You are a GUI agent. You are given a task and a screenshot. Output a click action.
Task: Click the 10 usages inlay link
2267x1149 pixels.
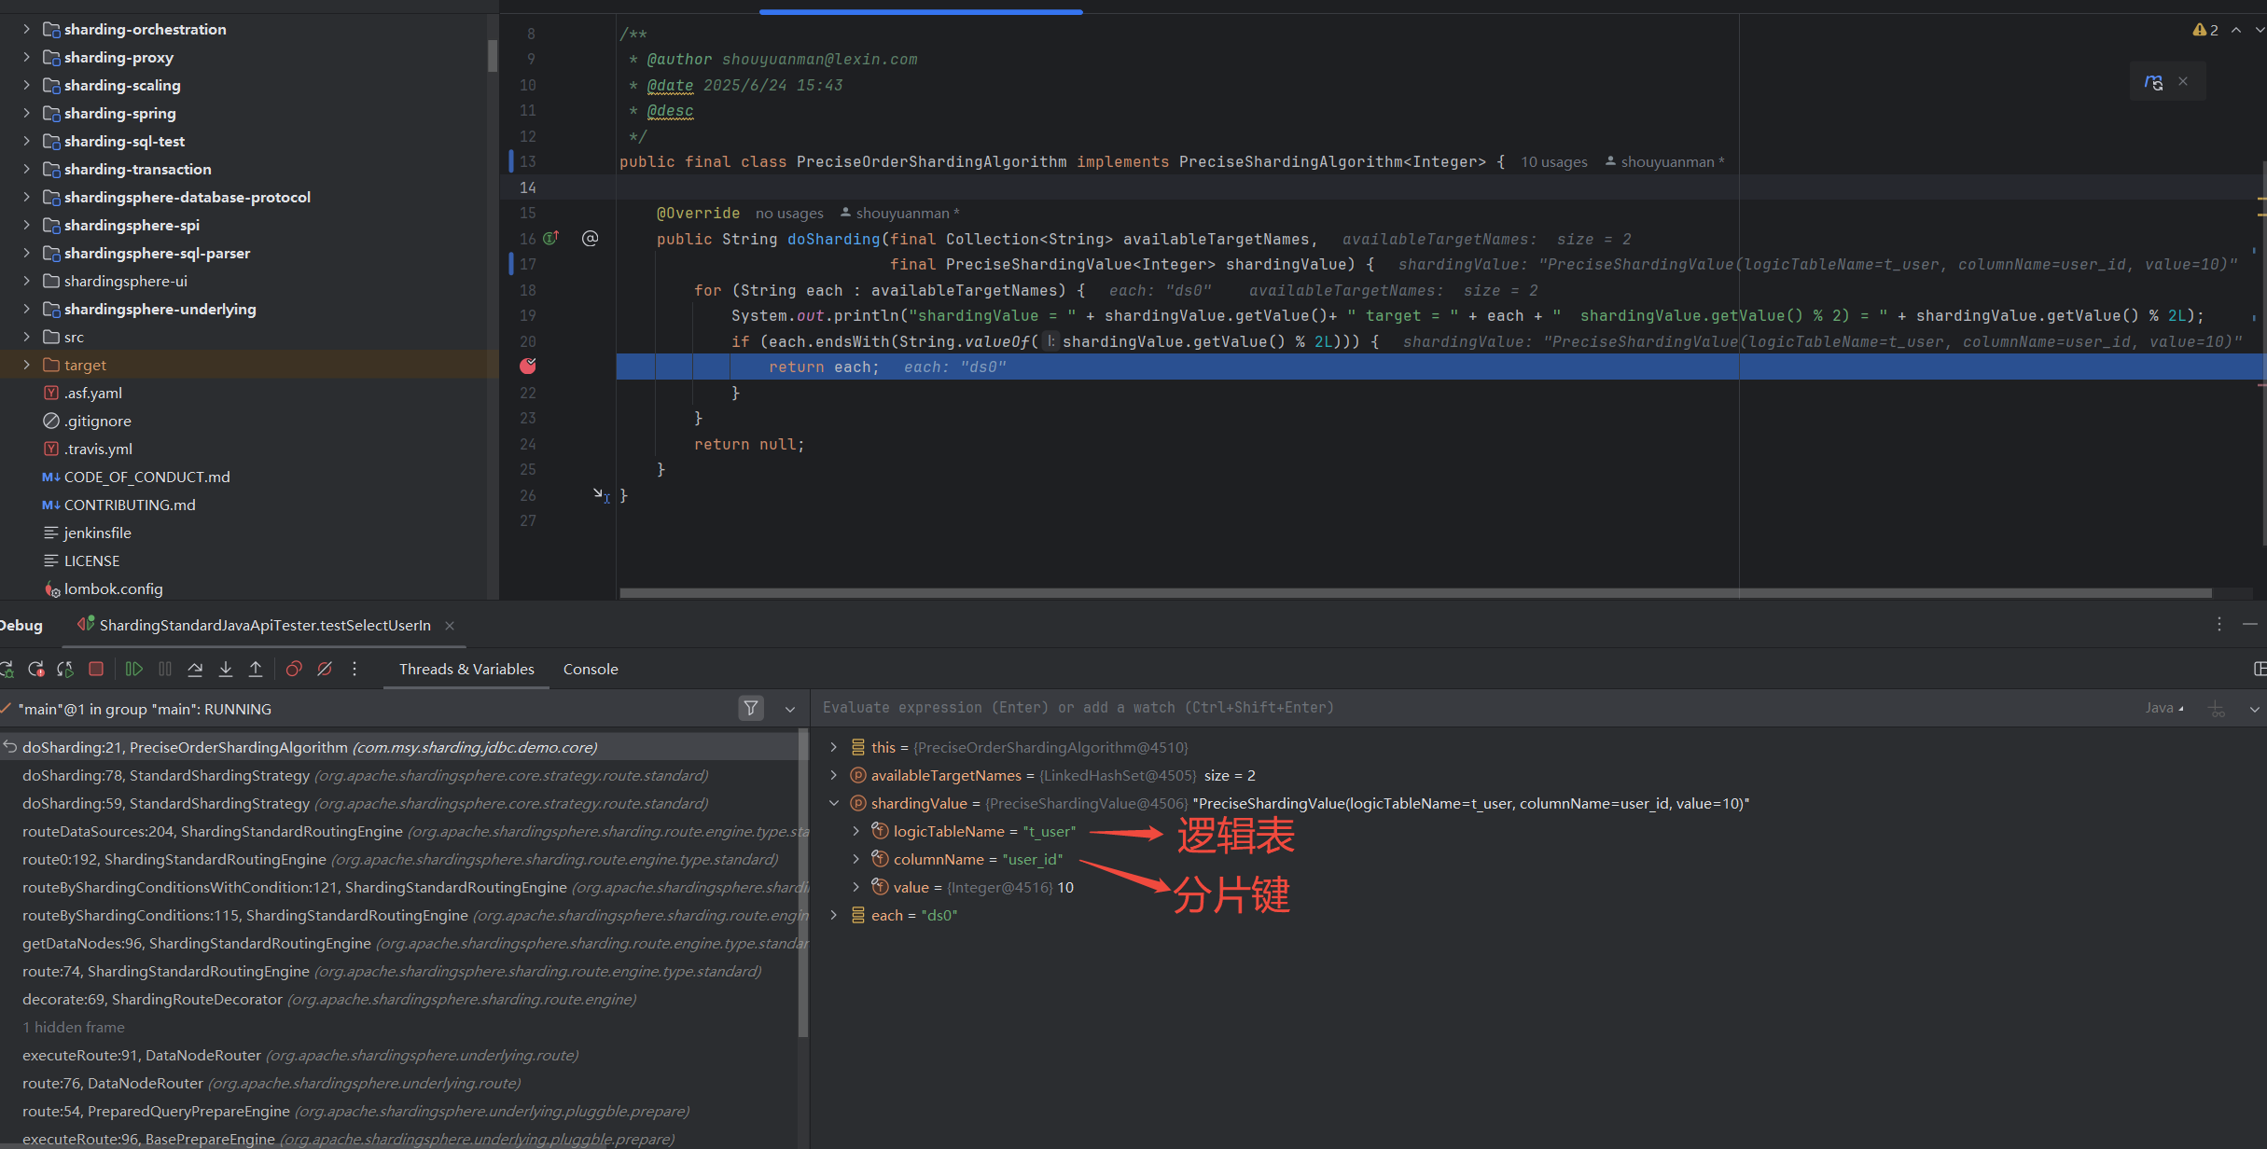(x=1553, y=162)
